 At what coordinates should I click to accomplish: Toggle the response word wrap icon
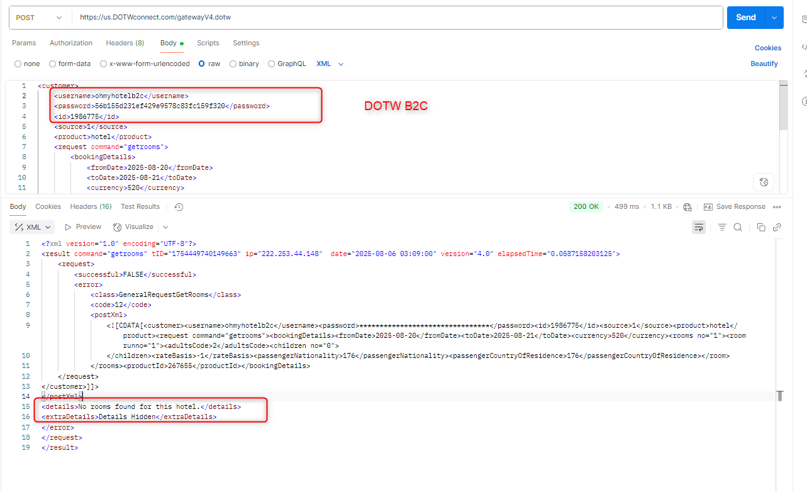point(699,227)
